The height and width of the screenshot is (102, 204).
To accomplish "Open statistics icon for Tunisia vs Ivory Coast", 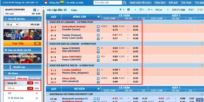I will click(x=98, y=39).
